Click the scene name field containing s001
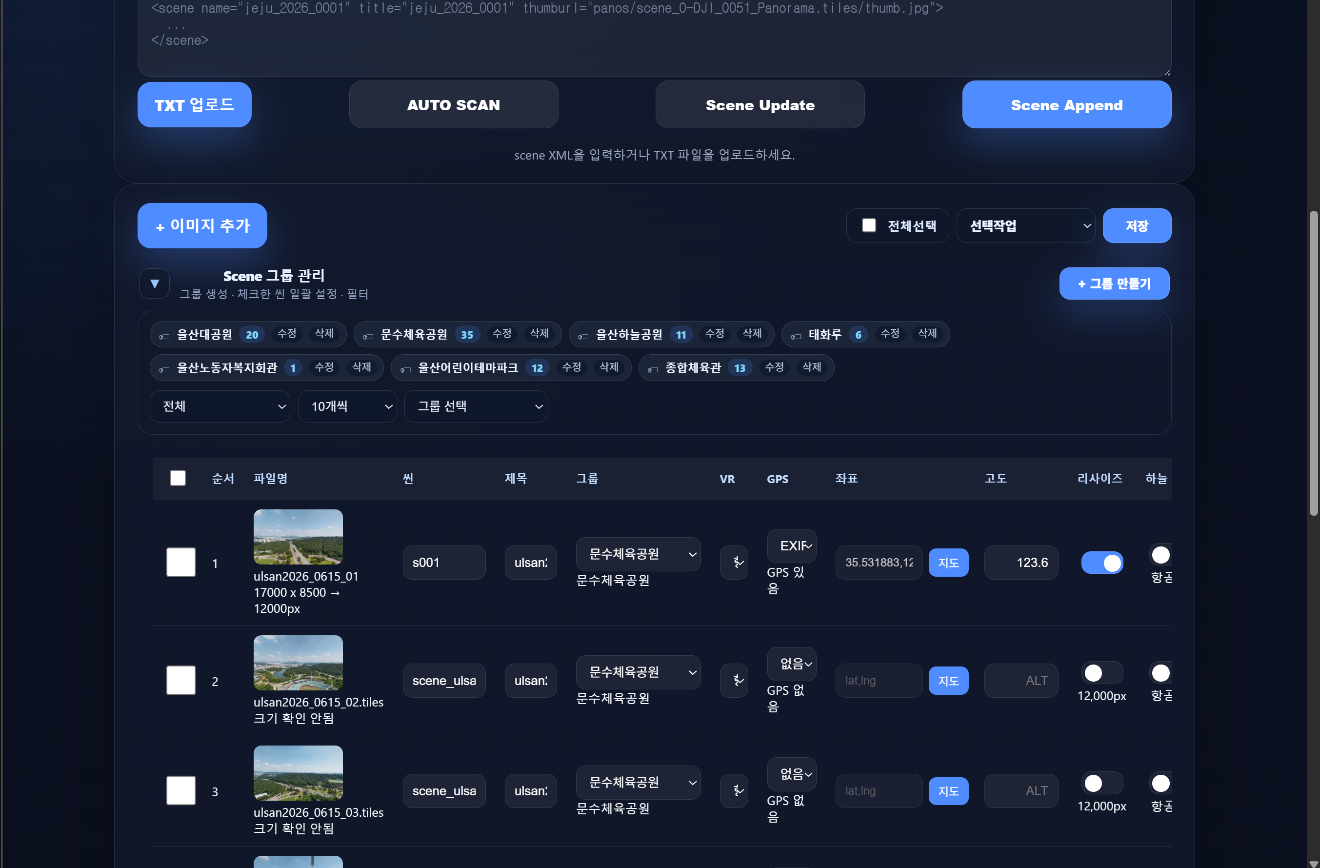The width and height of the screenshot is (1320, 868). click(444, 563)
